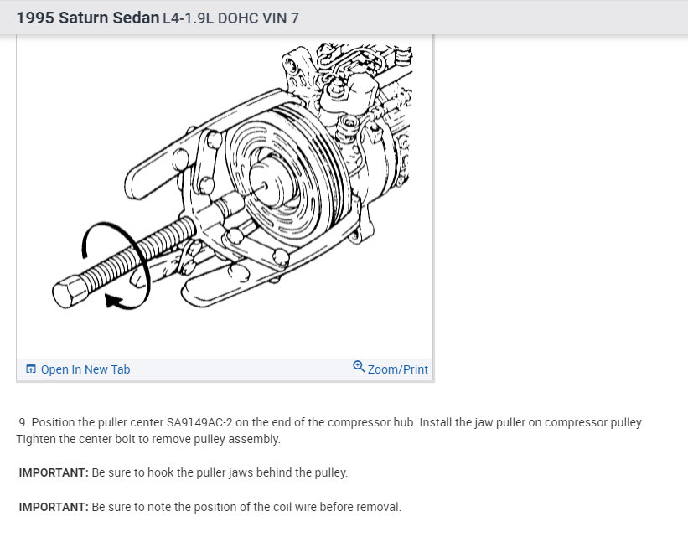Screen dimensions: 688x537
Task: Click the 1995 Saturn Sedan vehicle title
Action: click(88, 18)
